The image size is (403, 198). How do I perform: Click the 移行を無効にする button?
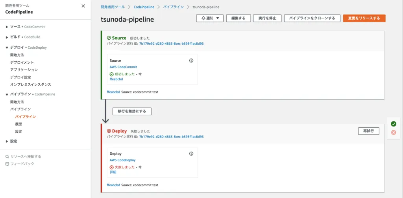click(132, 111)
